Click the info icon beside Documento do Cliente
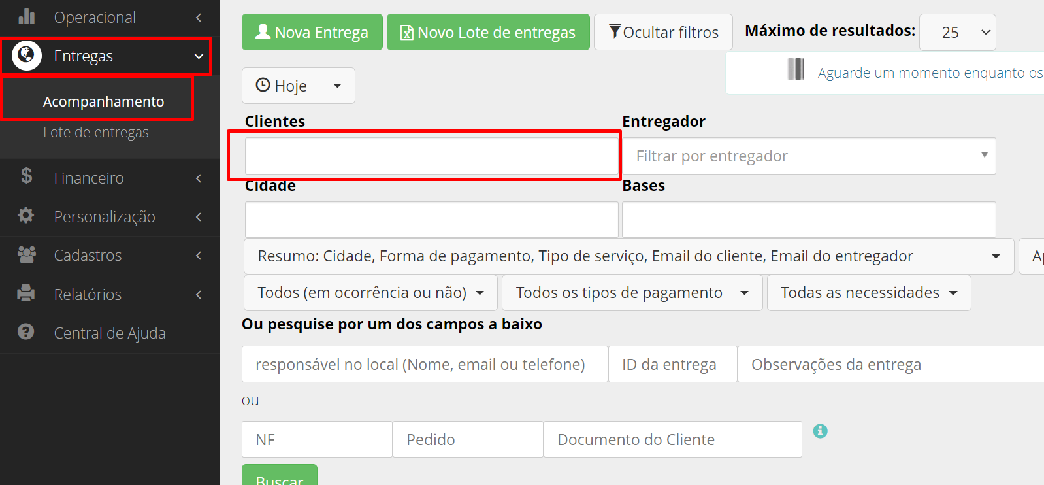This screenshot has width=1044, height=485. [821, 431]
